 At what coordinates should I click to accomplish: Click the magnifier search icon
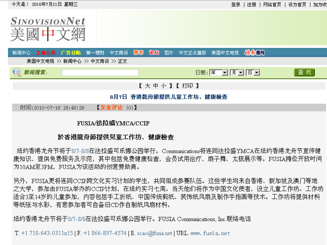17,72
